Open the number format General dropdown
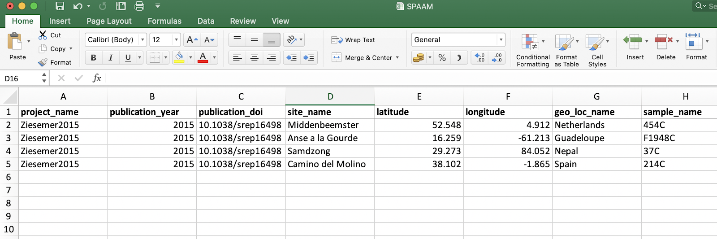The image size is (717, 239). click(x=501, y=39)
